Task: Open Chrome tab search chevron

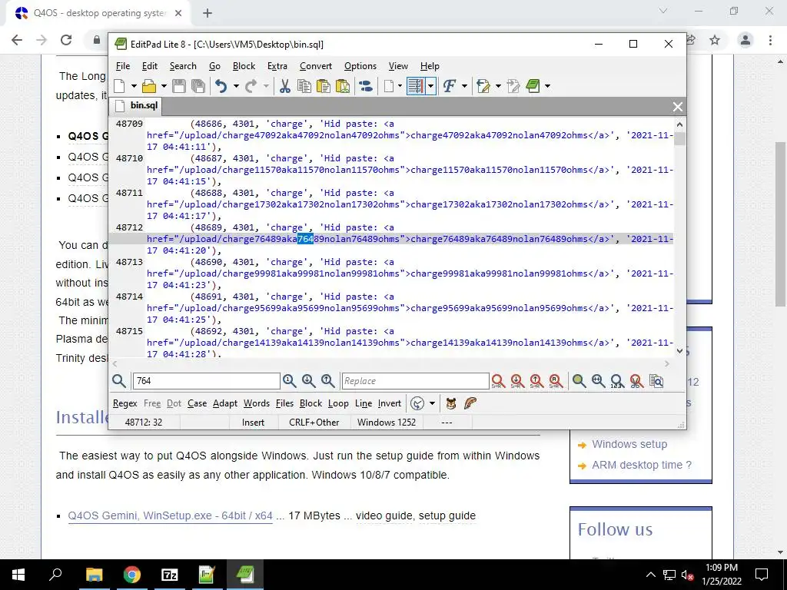Action: coord(663,11)
